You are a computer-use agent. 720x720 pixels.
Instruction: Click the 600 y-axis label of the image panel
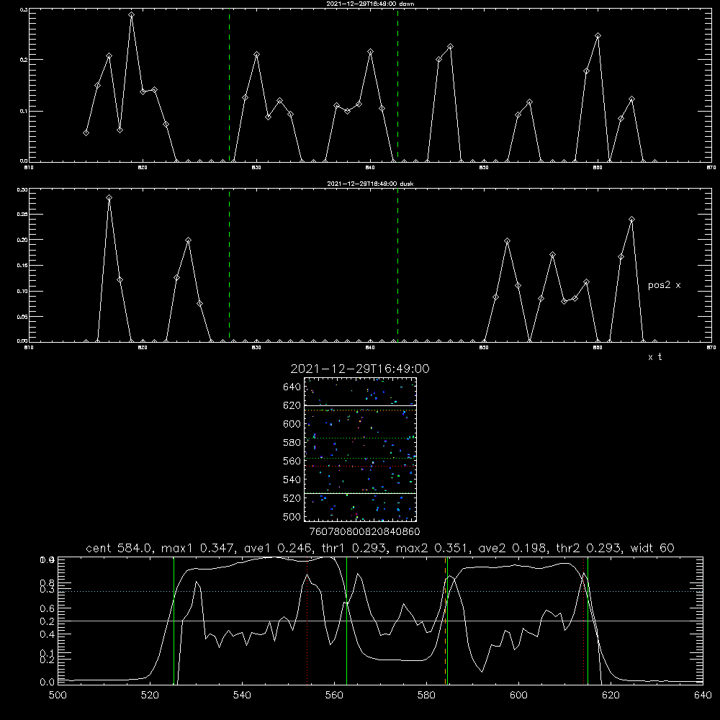(x=292, y=424)
